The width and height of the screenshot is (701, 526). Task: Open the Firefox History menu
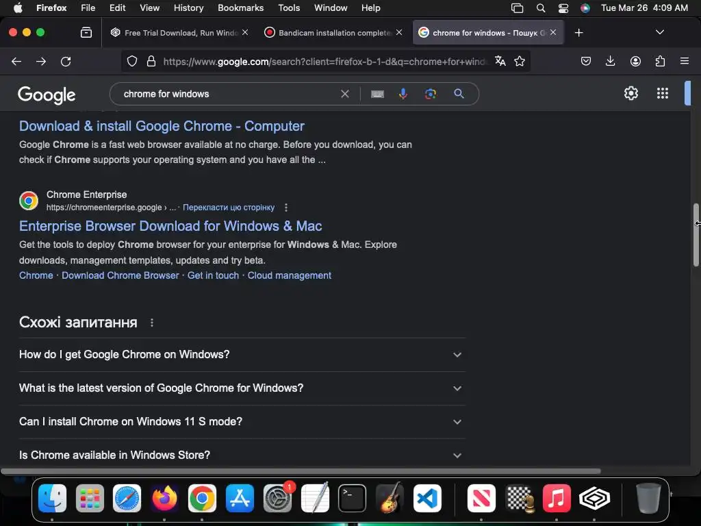(188, 8)
